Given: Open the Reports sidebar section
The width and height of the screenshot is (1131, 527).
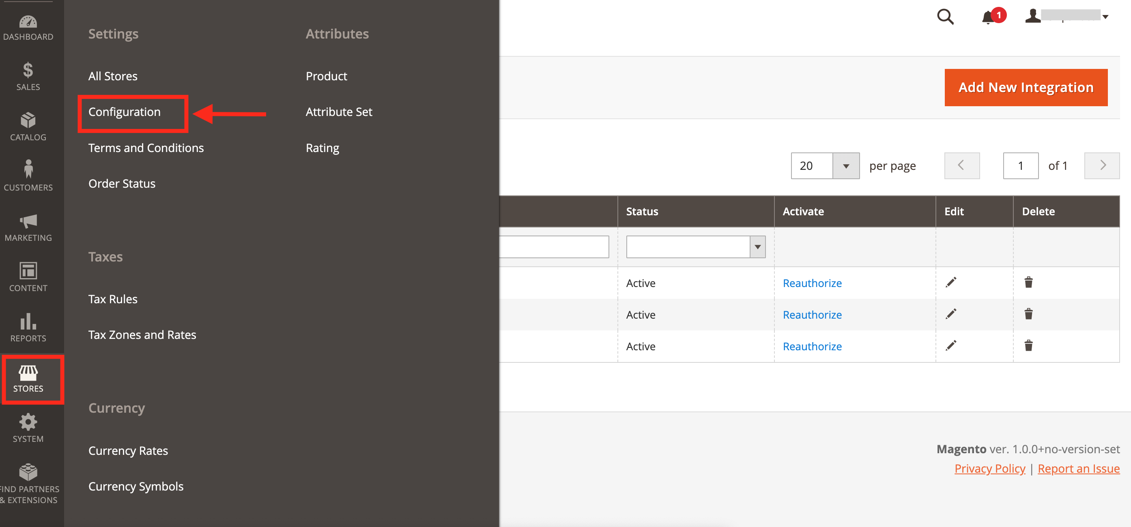Looking at the screenshot, I should click(28, 328).
